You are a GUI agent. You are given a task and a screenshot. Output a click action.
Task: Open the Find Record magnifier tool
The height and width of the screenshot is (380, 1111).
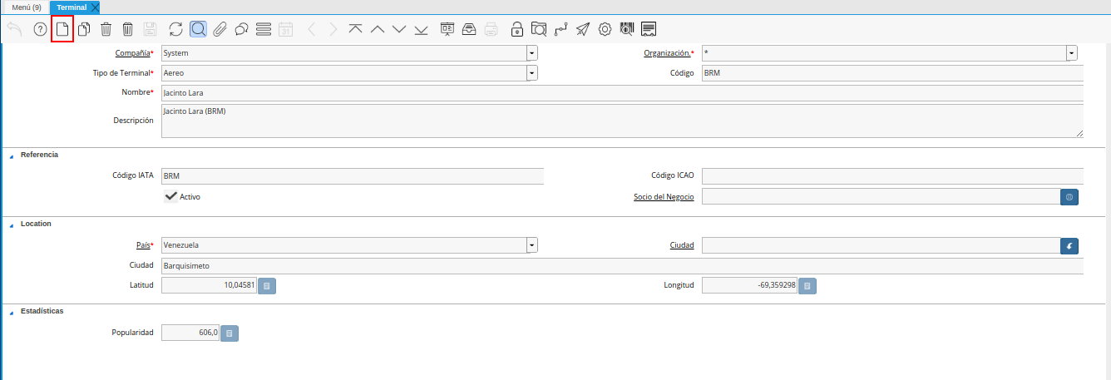(198, 30)
